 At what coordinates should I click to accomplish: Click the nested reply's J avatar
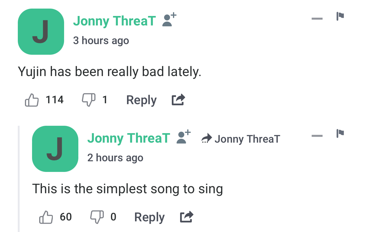pyautogui.click(x=55, y=149)
